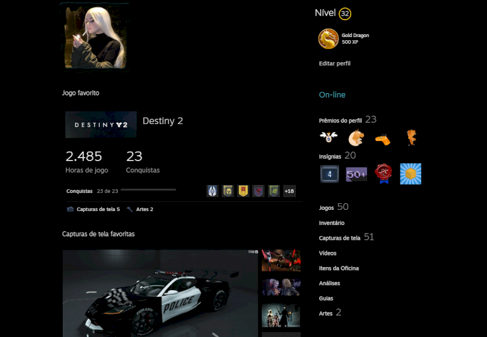487x337 pixels.
Task: Click the Gold Dragon 500 XP text
Action: tap(356, 39)
